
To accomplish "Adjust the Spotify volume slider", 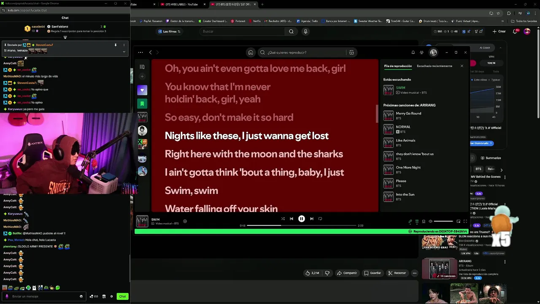I will coord(443,221).
